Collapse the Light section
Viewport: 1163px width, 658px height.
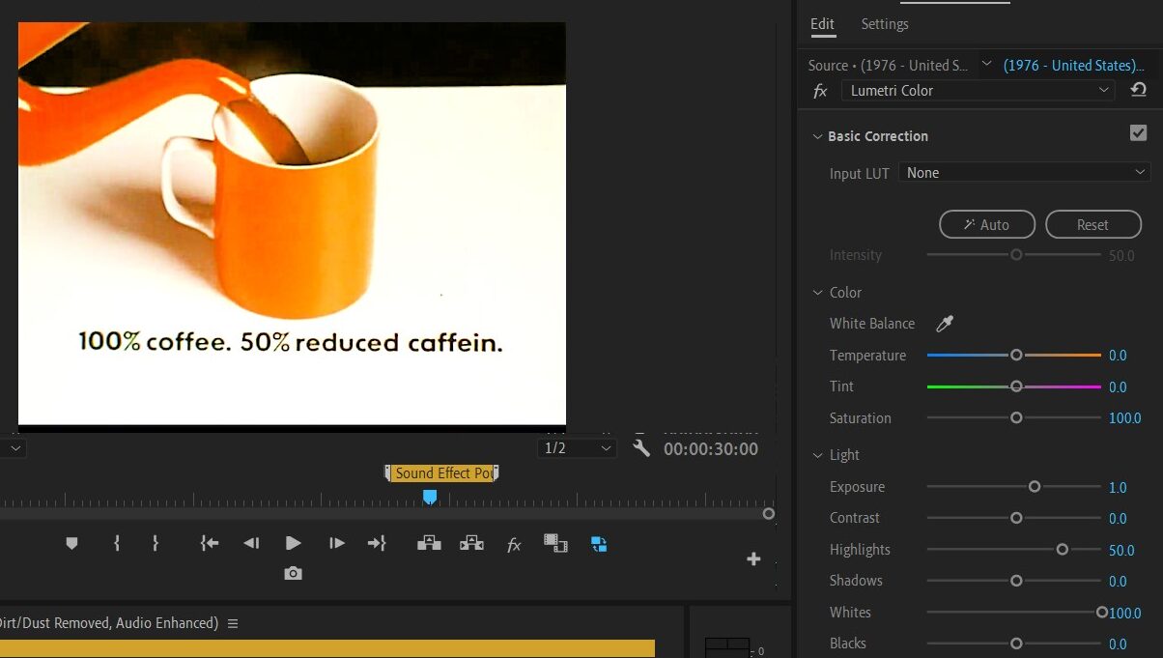818,455
